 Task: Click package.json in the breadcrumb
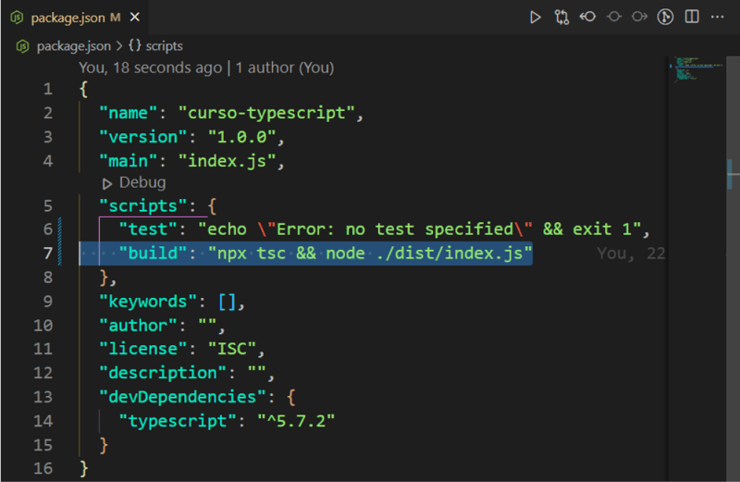coord(74,46)
